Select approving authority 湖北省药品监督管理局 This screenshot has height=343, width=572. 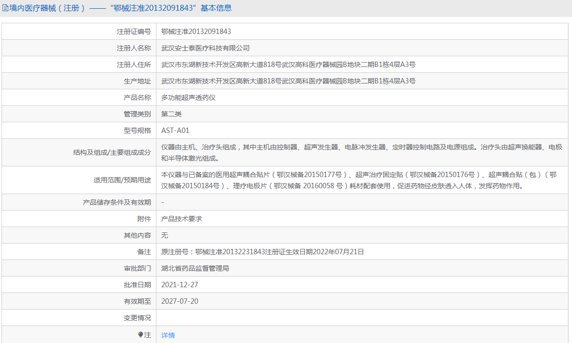(195, 268)
